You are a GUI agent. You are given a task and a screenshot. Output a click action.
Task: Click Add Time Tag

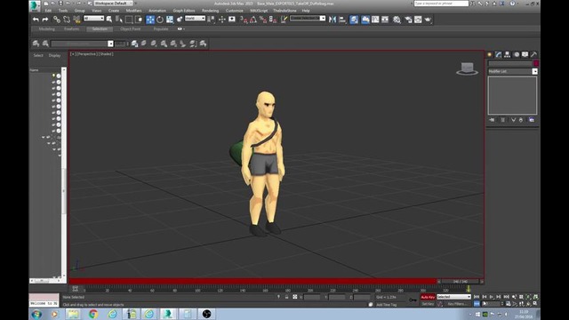(387, 305)
